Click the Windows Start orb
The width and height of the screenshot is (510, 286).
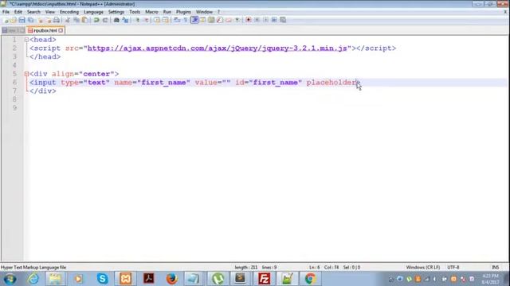10,279
